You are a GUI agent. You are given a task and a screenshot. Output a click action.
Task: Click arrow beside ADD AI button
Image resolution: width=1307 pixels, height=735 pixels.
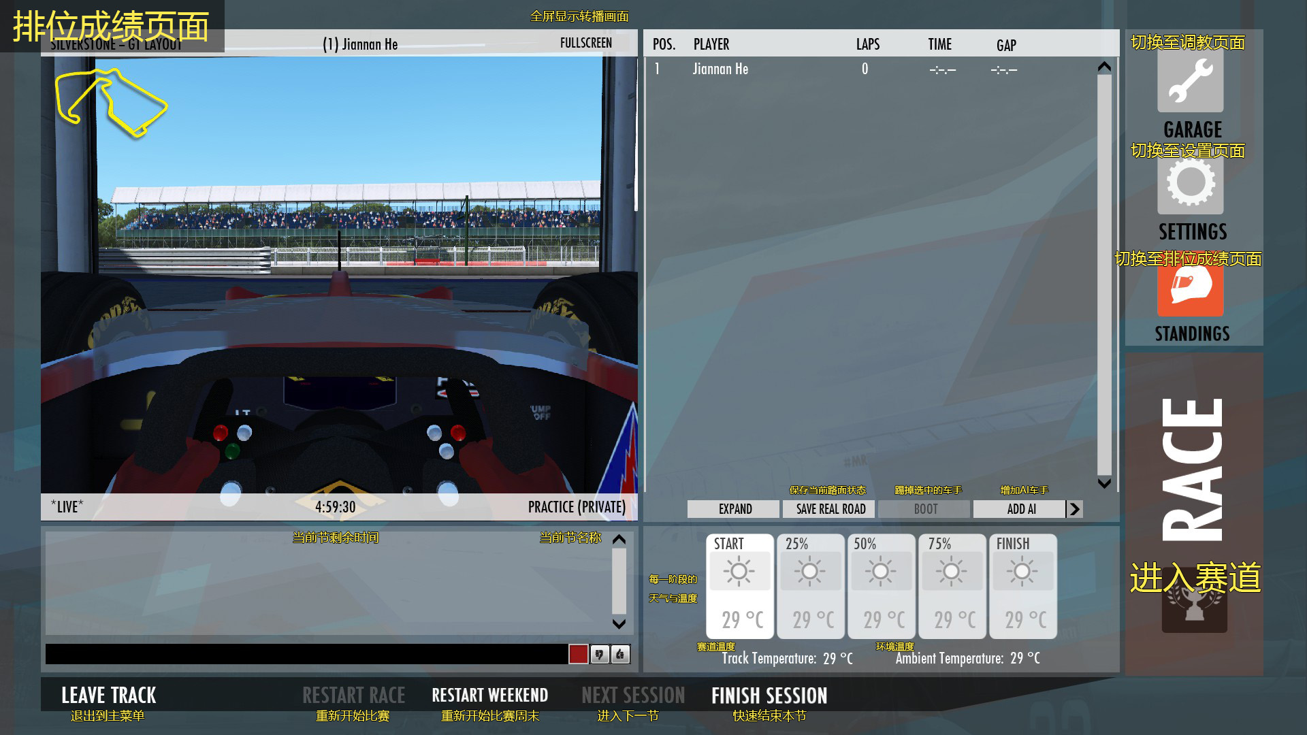click(1074, 509)
